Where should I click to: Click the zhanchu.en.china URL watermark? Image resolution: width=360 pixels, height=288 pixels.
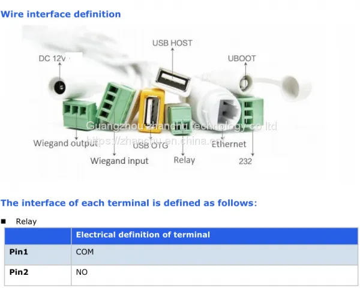155,140
